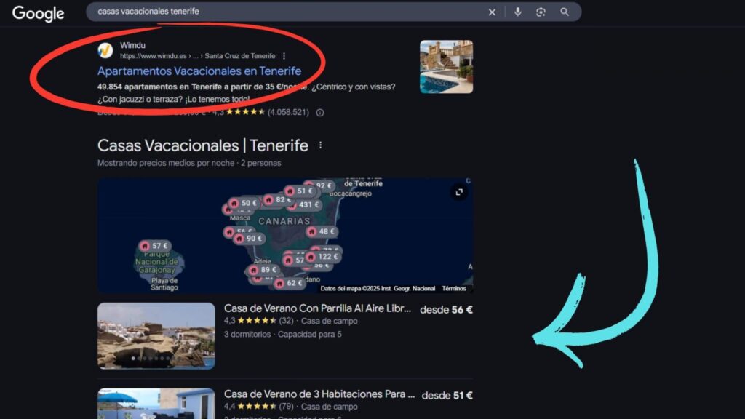
Task: Click the CANARIAS label on the map
Action: point(284,221)
